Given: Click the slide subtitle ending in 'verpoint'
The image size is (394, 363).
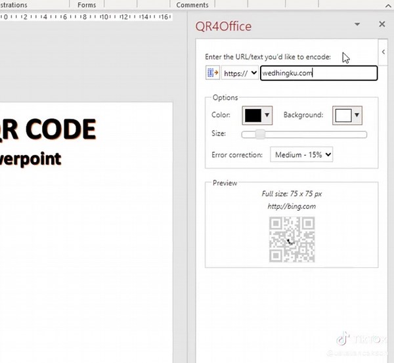Looking at the screenshot, I should (30, 159).
